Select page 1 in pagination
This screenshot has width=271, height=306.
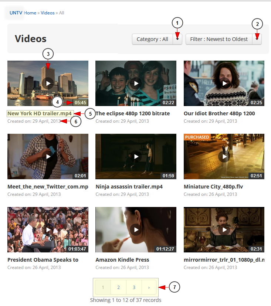(x=103, y=287)
